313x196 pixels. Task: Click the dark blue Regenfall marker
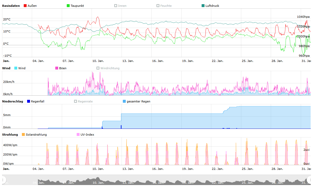click(x=29, y=101)
